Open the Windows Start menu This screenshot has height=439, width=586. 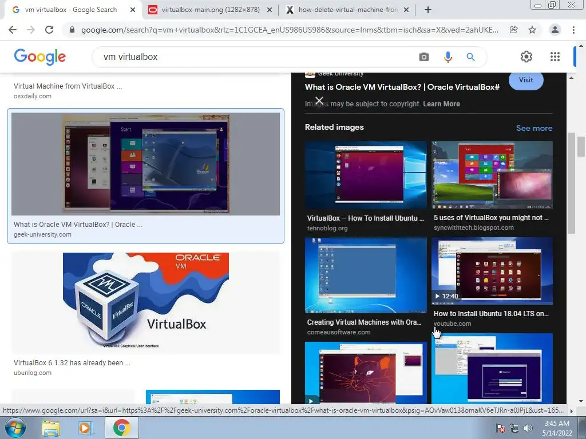coord(15,428)
